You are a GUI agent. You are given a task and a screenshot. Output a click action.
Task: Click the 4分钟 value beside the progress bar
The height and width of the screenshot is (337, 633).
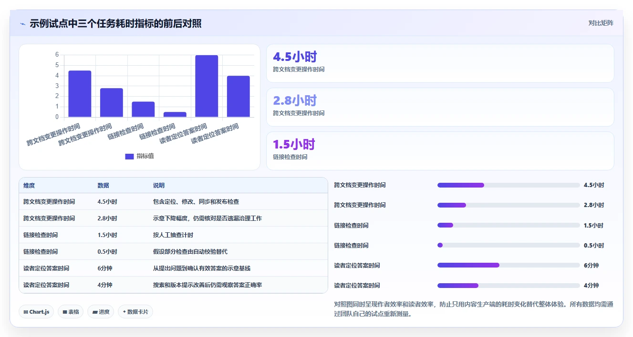pos(591,286)
